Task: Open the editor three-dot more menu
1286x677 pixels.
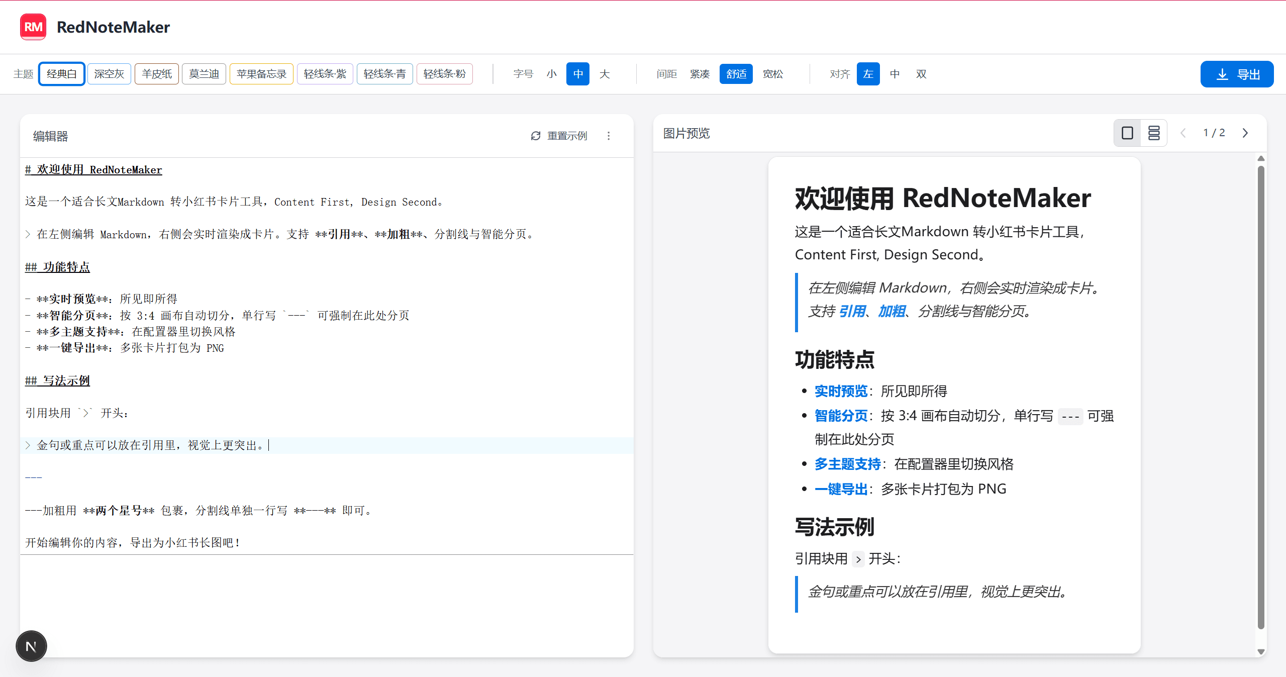Action: pyautogui.click(x=609, y=136)
